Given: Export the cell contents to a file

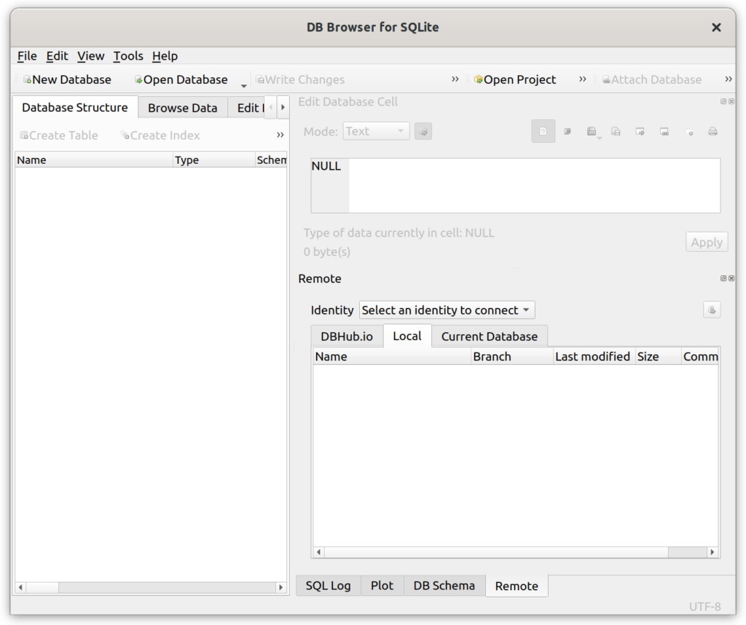Looking at the screenshot, I should pyautogui.click(x=616, y=131).
